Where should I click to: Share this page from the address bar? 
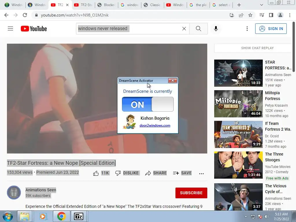pos(241,15)
